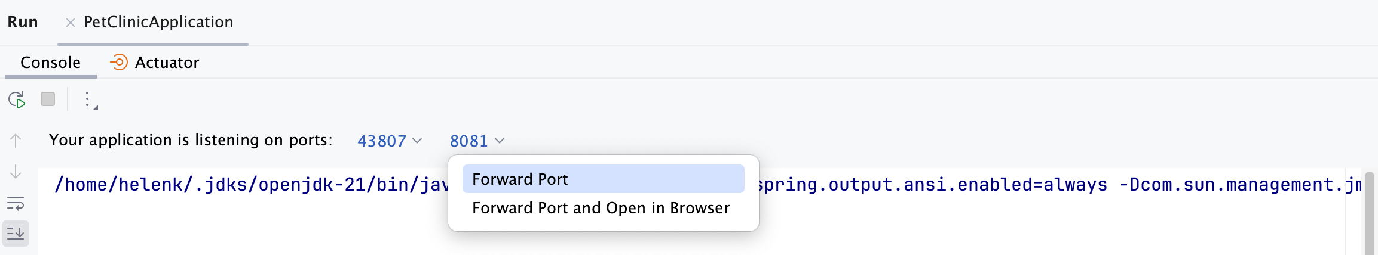Expand the chevron beside port 43807
This screenshot has height=255, width=1378.
418,141
